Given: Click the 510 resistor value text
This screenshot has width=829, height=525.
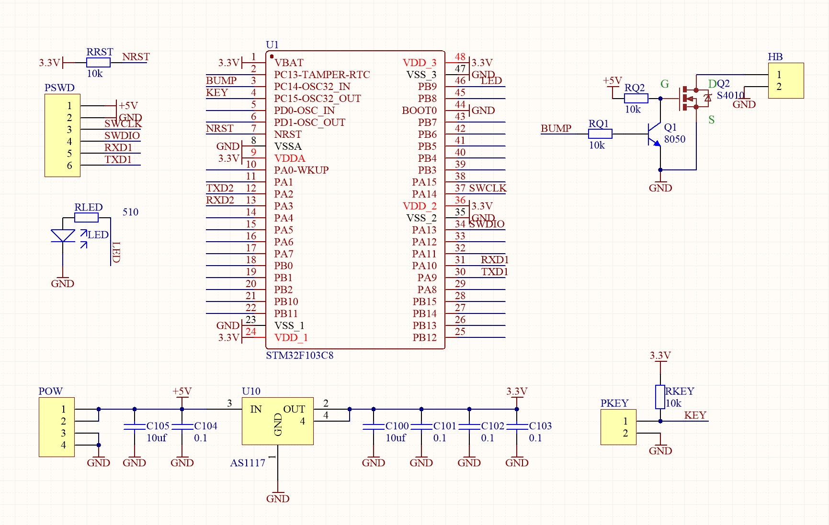Looking at the screenshot, I should 130,212.
